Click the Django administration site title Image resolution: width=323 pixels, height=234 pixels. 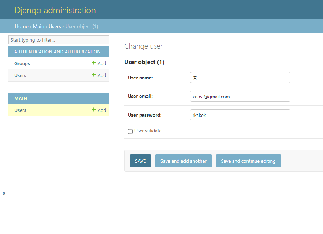pyautogui.click(x=55, y=10)
